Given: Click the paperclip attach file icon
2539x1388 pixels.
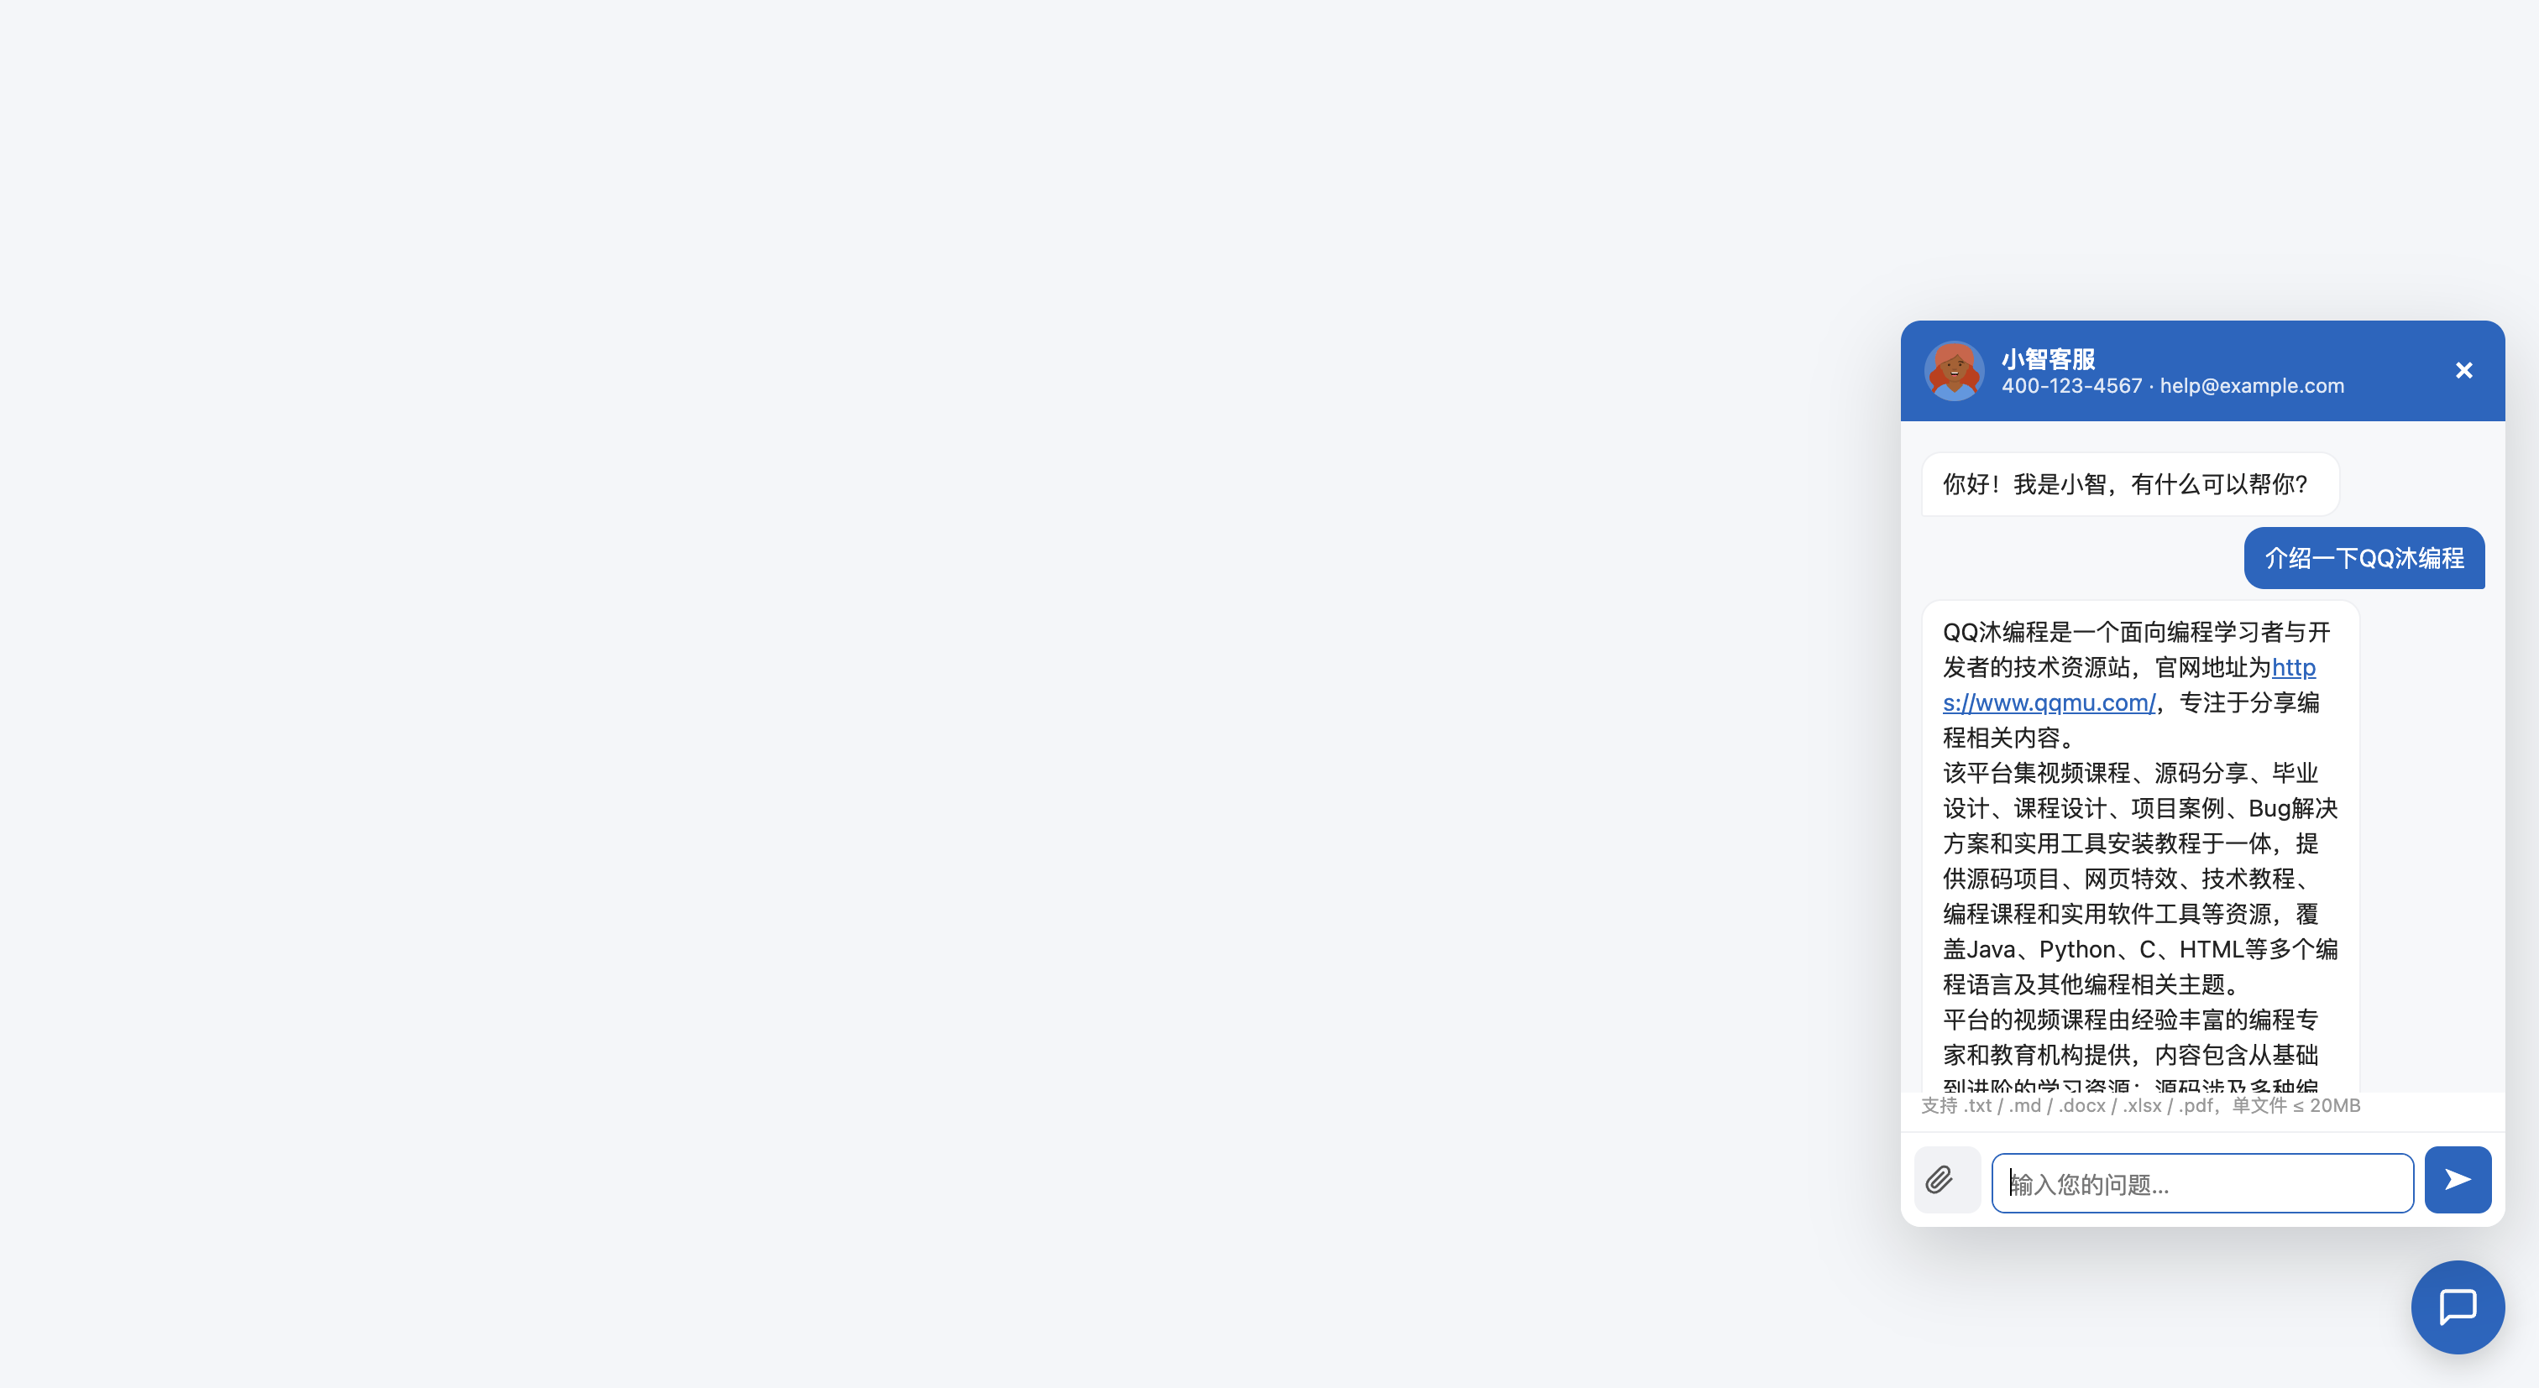Looking at the screenshot, I should tap(1940, 1179).
